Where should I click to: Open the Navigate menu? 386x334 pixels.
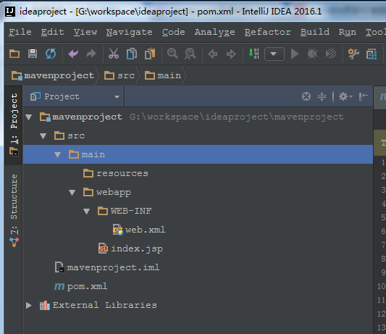(x=130, y=33)
